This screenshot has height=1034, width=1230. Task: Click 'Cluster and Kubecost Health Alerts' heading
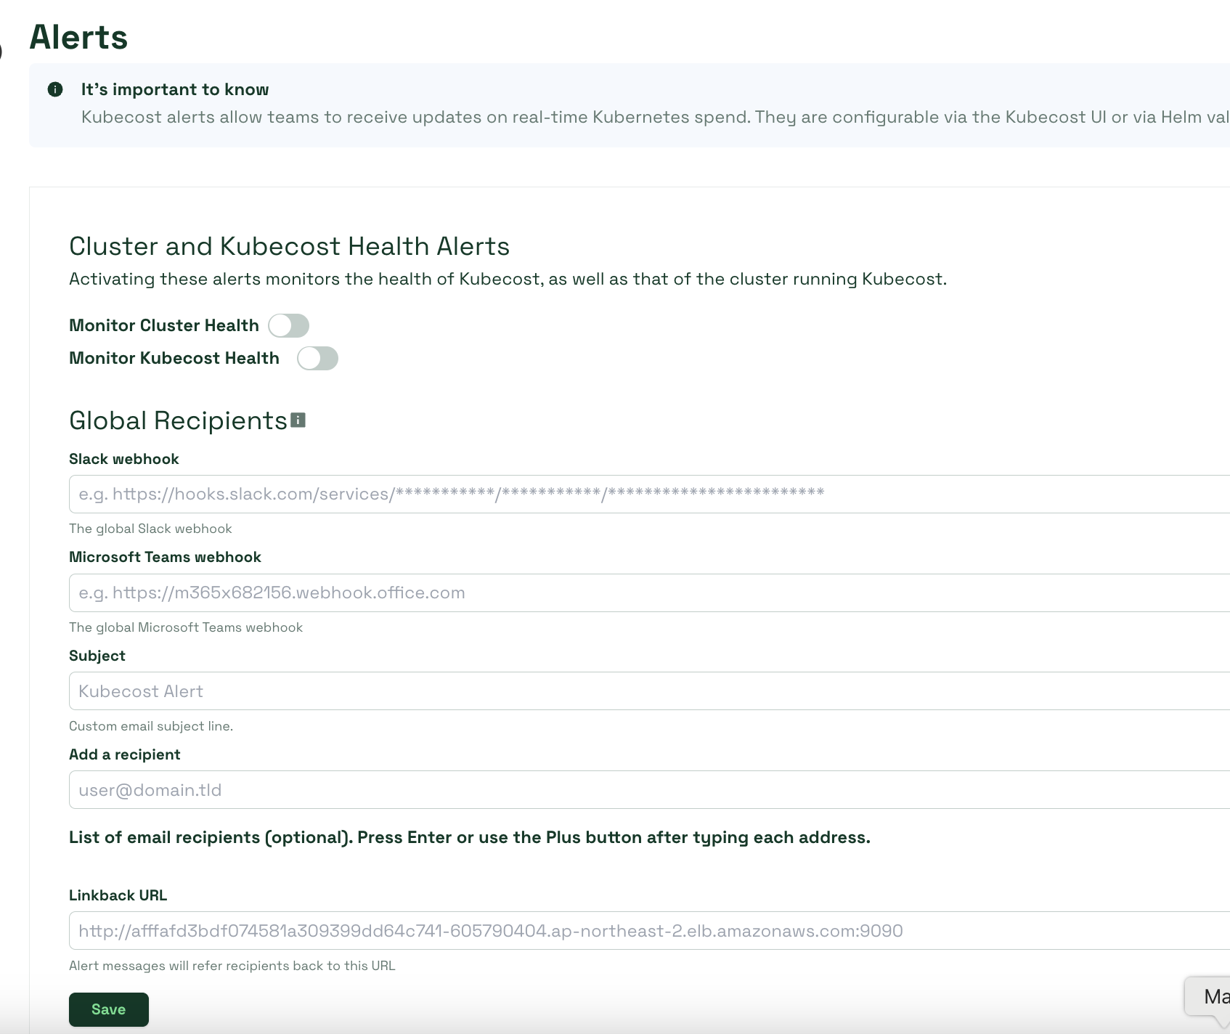[289, 246]
